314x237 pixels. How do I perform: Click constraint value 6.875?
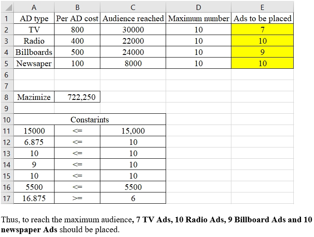[x=34, y=142]
